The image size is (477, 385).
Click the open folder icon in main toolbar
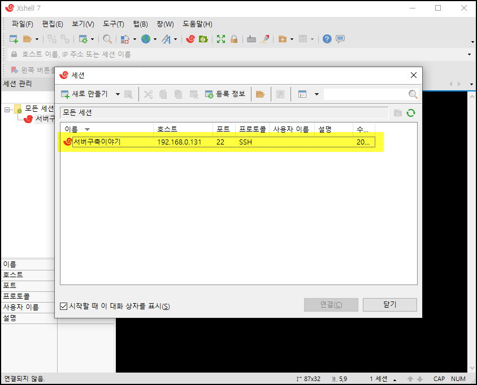(27, 39)
